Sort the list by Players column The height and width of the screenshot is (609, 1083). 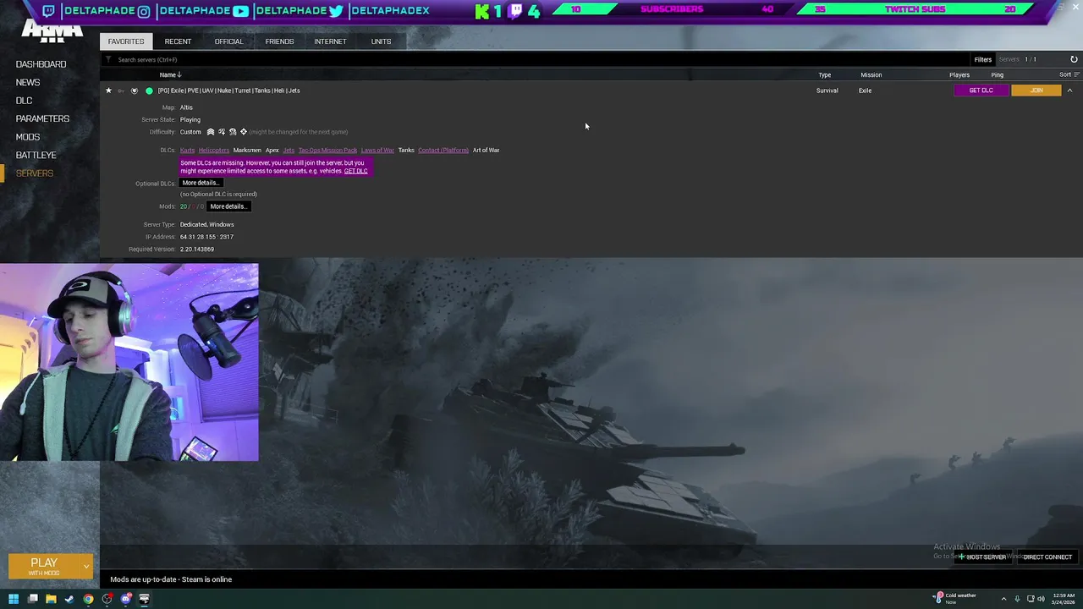click(x=959, y=74)
